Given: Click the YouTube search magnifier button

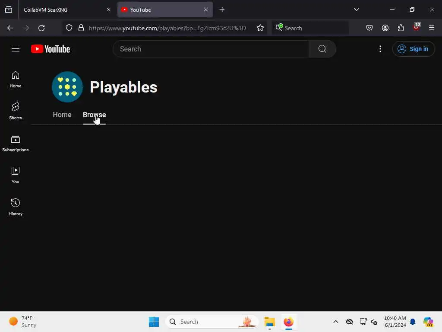Looking at the screenshot, I should 322,49.
